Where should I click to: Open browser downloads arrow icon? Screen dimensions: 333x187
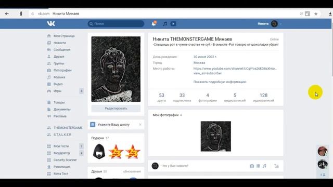point(330,14)
